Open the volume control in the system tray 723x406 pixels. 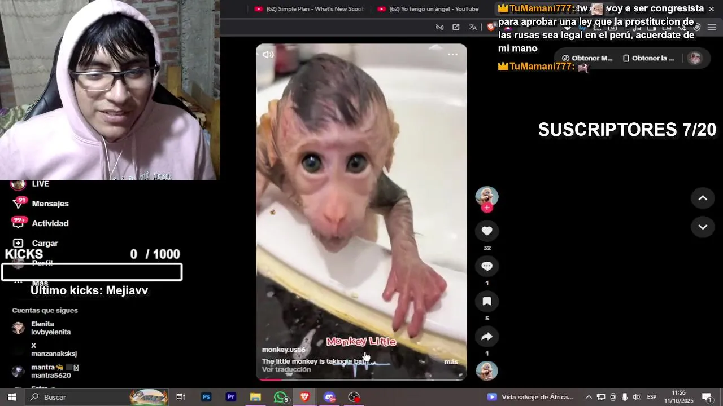(x=637, y=397)
